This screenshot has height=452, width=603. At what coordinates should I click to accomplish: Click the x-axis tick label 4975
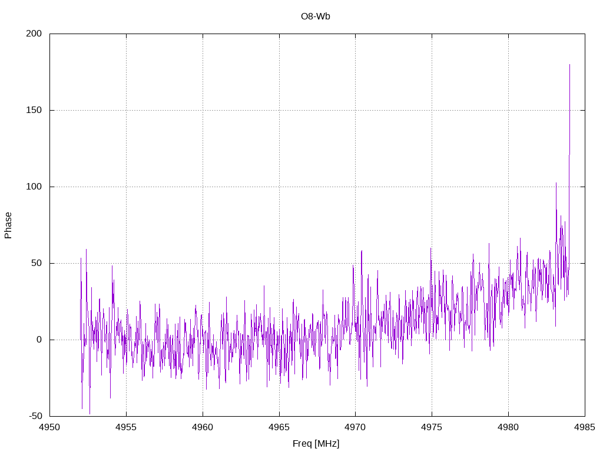[432, 427]
